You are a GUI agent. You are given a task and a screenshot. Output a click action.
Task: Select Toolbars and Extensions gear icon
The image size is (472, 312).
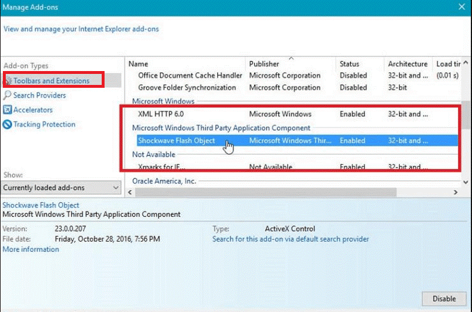point(9,81)
